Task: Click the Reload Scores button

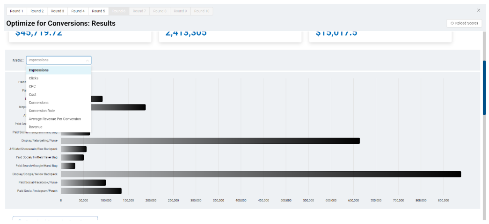Action: point(464,23)
